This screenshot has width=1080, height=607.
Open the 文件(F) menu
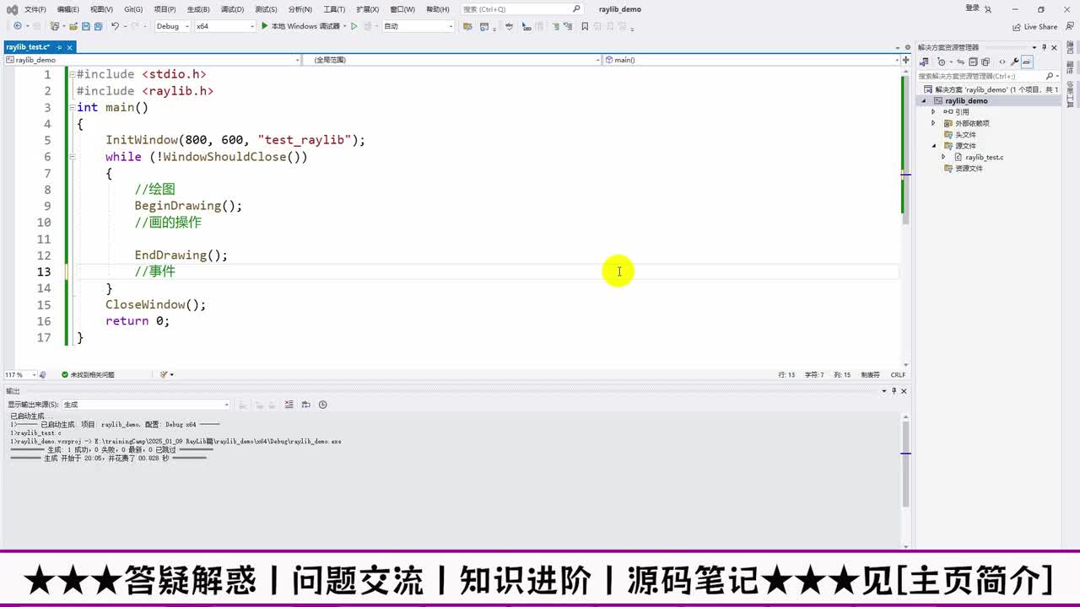35,9
